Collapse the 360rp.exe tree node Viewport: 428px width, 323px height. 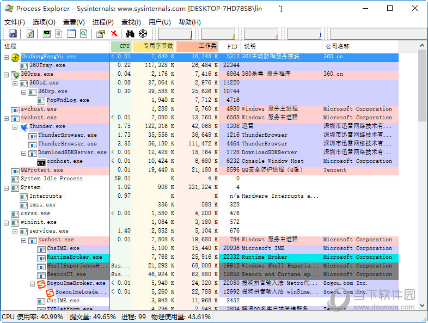coord(24,92)
